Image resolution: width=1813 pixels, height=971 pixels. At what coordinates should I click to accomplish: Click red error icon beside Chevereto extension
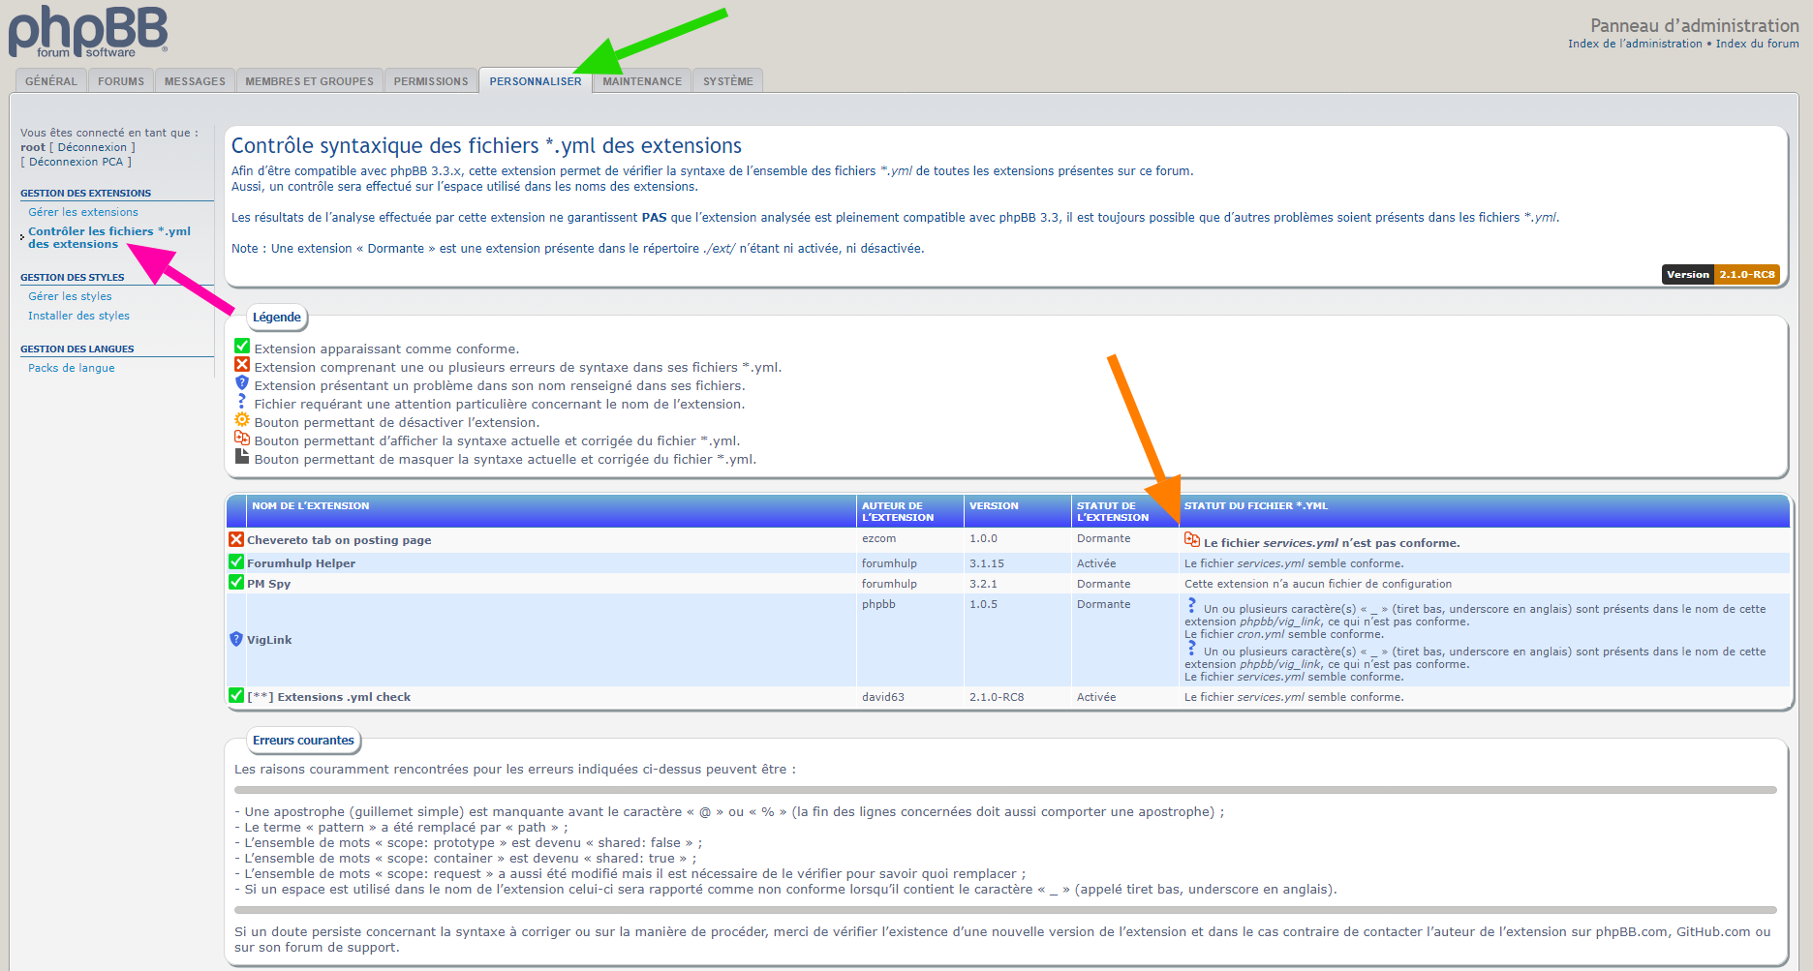[236, 539]
